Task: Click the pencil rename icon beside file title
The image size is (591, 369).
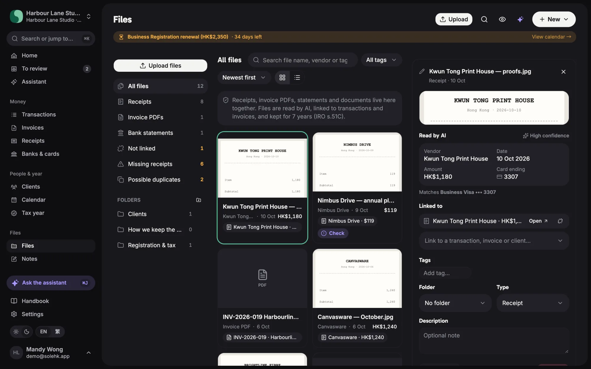Action: point(422,71)
